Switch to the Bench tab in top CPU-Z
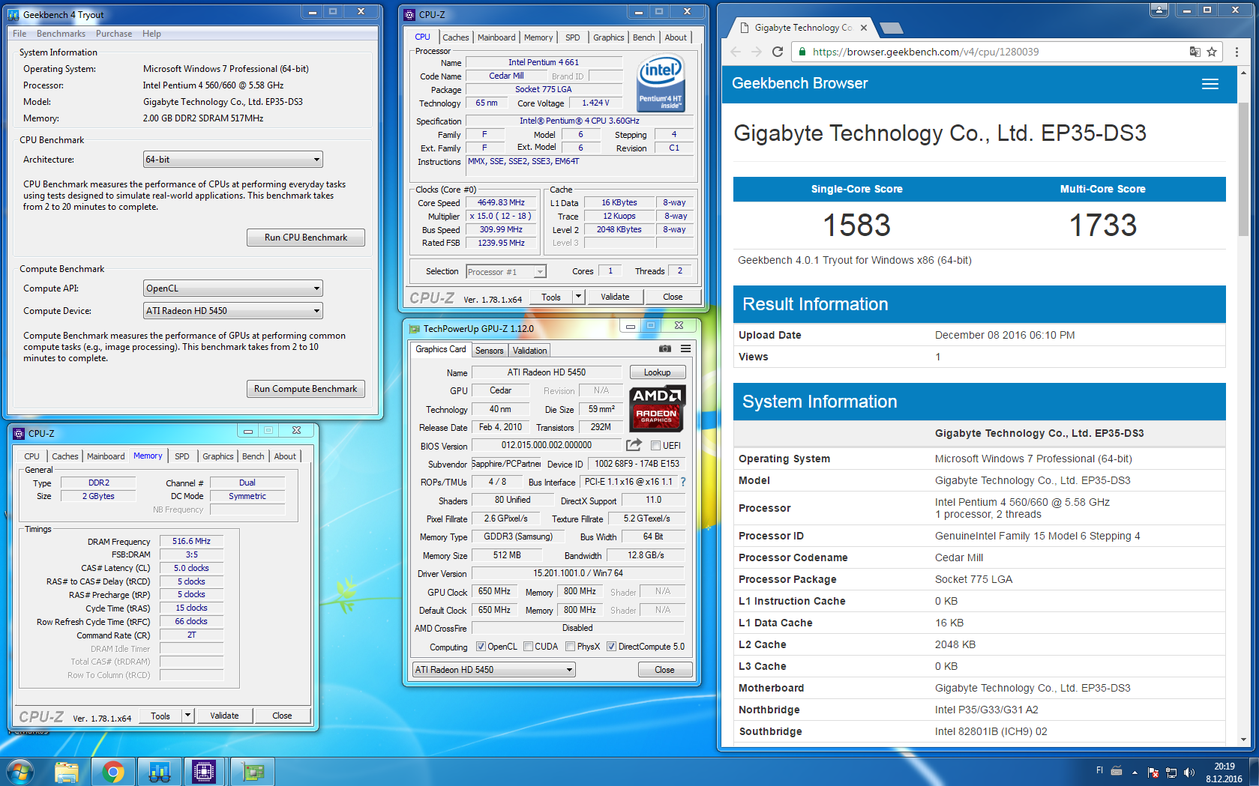The image size is (1259, 786). coord(643,37)
